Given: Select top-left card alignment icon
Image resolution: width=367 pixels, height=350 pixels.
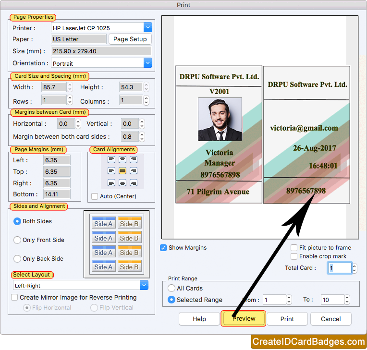Looking at the screenshot, I should [111, 160].
